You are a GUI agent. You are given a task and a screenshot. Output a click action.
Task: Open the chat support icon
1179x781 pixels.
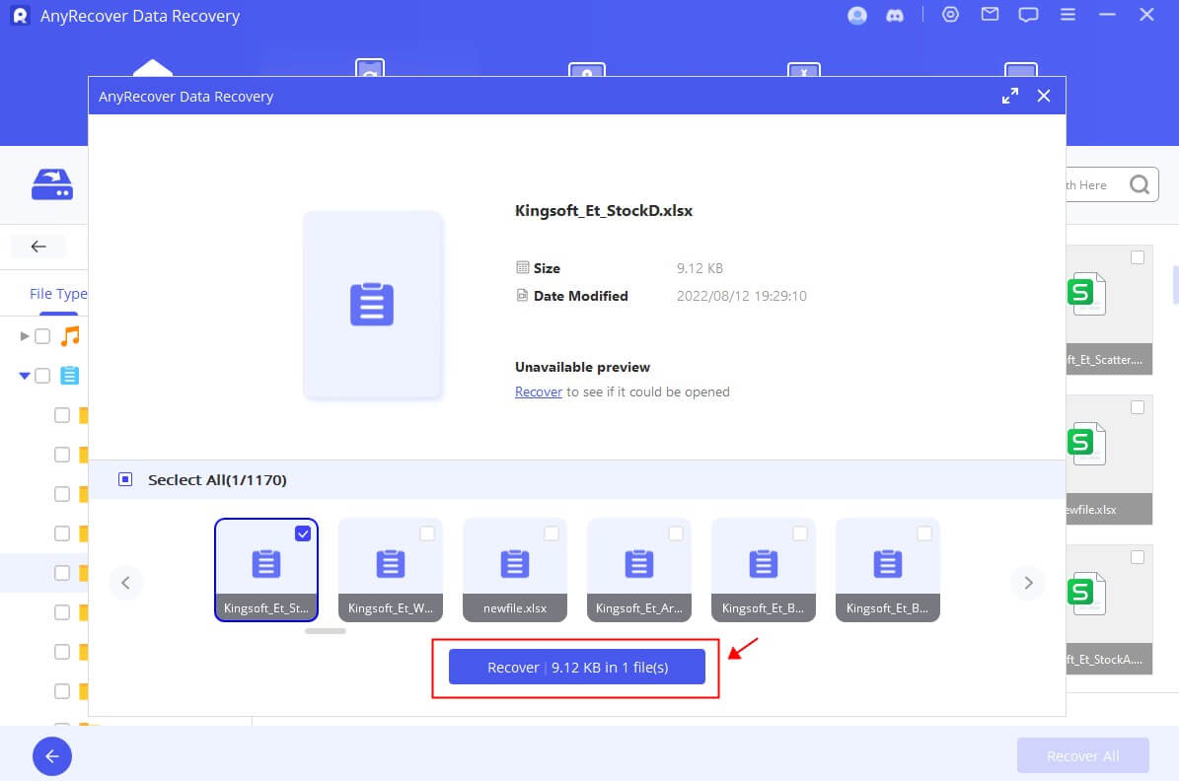1029,15
